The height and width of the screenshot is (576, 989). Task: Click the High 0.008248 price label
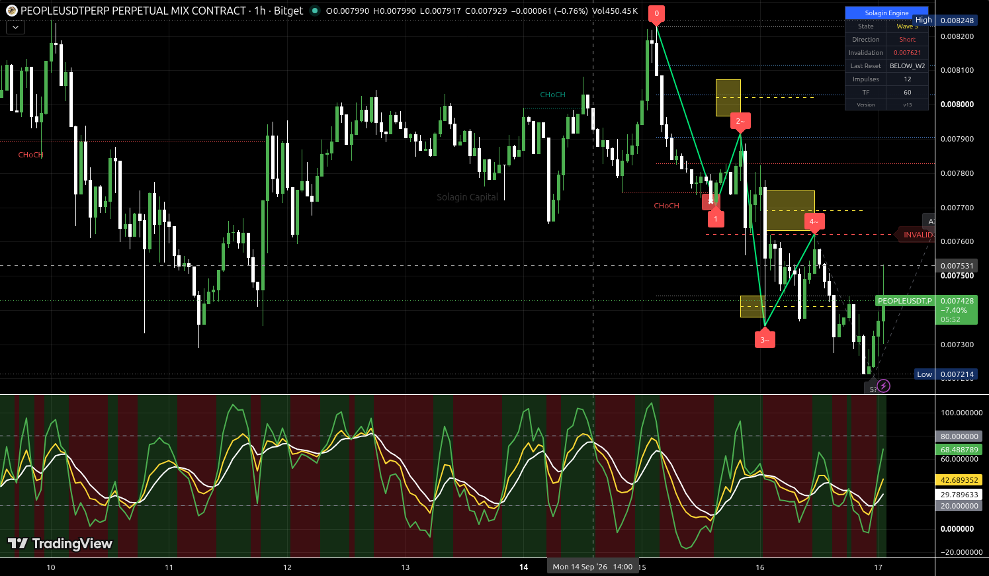945,21
